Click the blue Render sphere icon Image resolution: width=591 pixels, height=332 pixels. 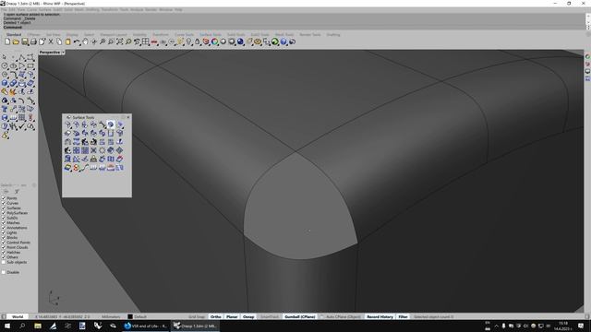(x=240, y=41)
